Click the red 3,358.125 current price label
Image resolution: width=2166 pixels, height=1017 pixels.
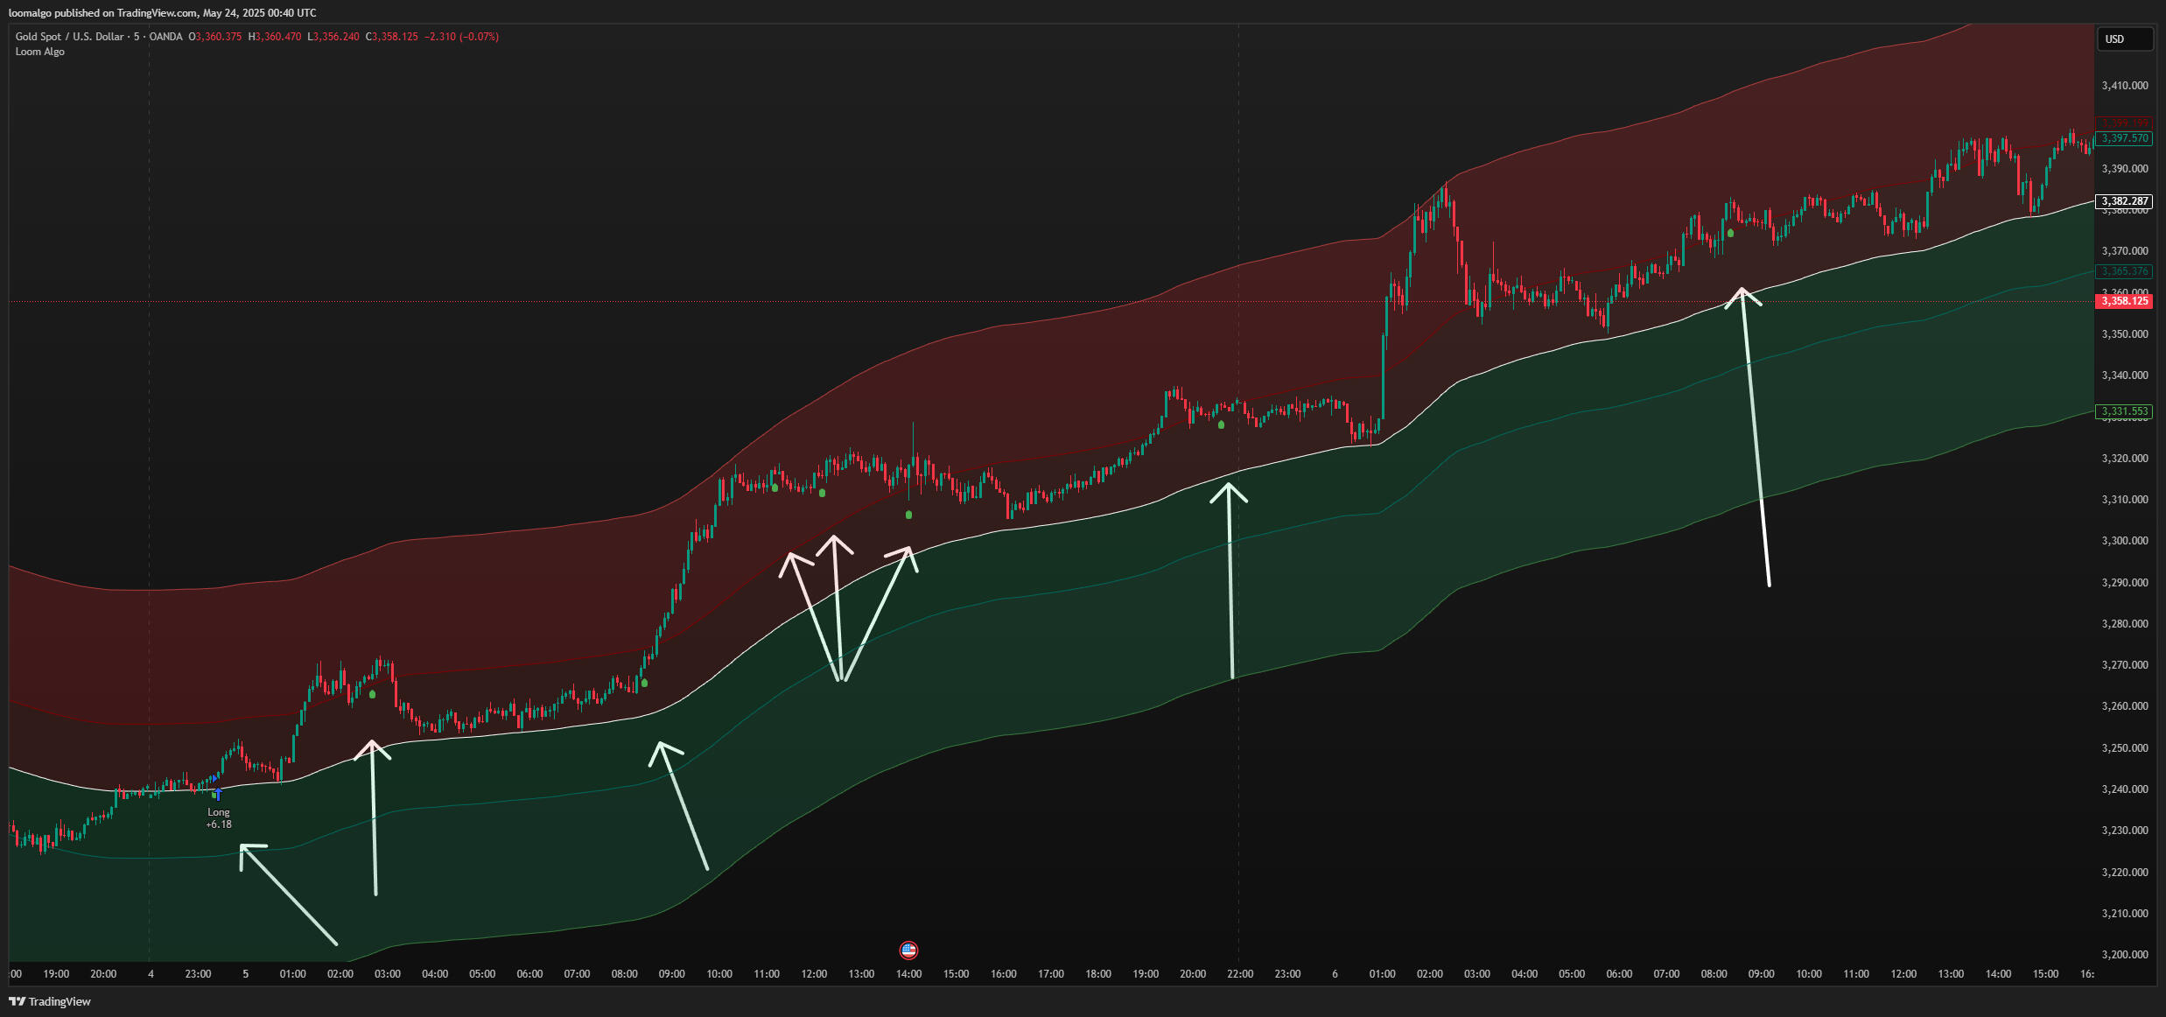pos(2124,301)
